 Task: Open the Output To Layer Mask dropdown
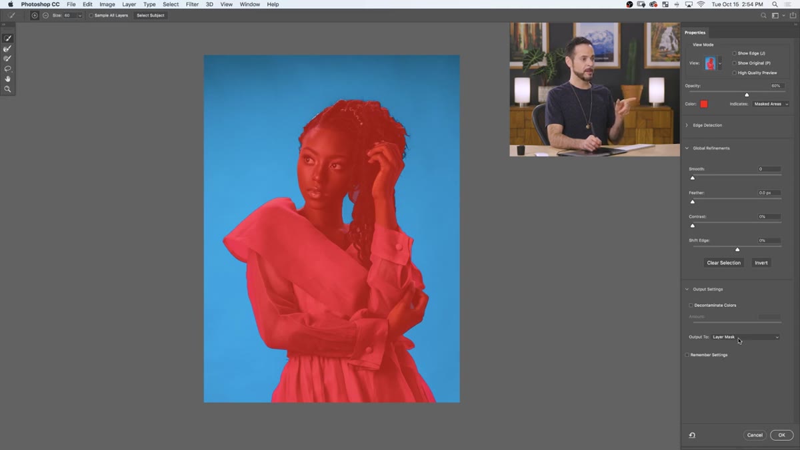(745, 337)
